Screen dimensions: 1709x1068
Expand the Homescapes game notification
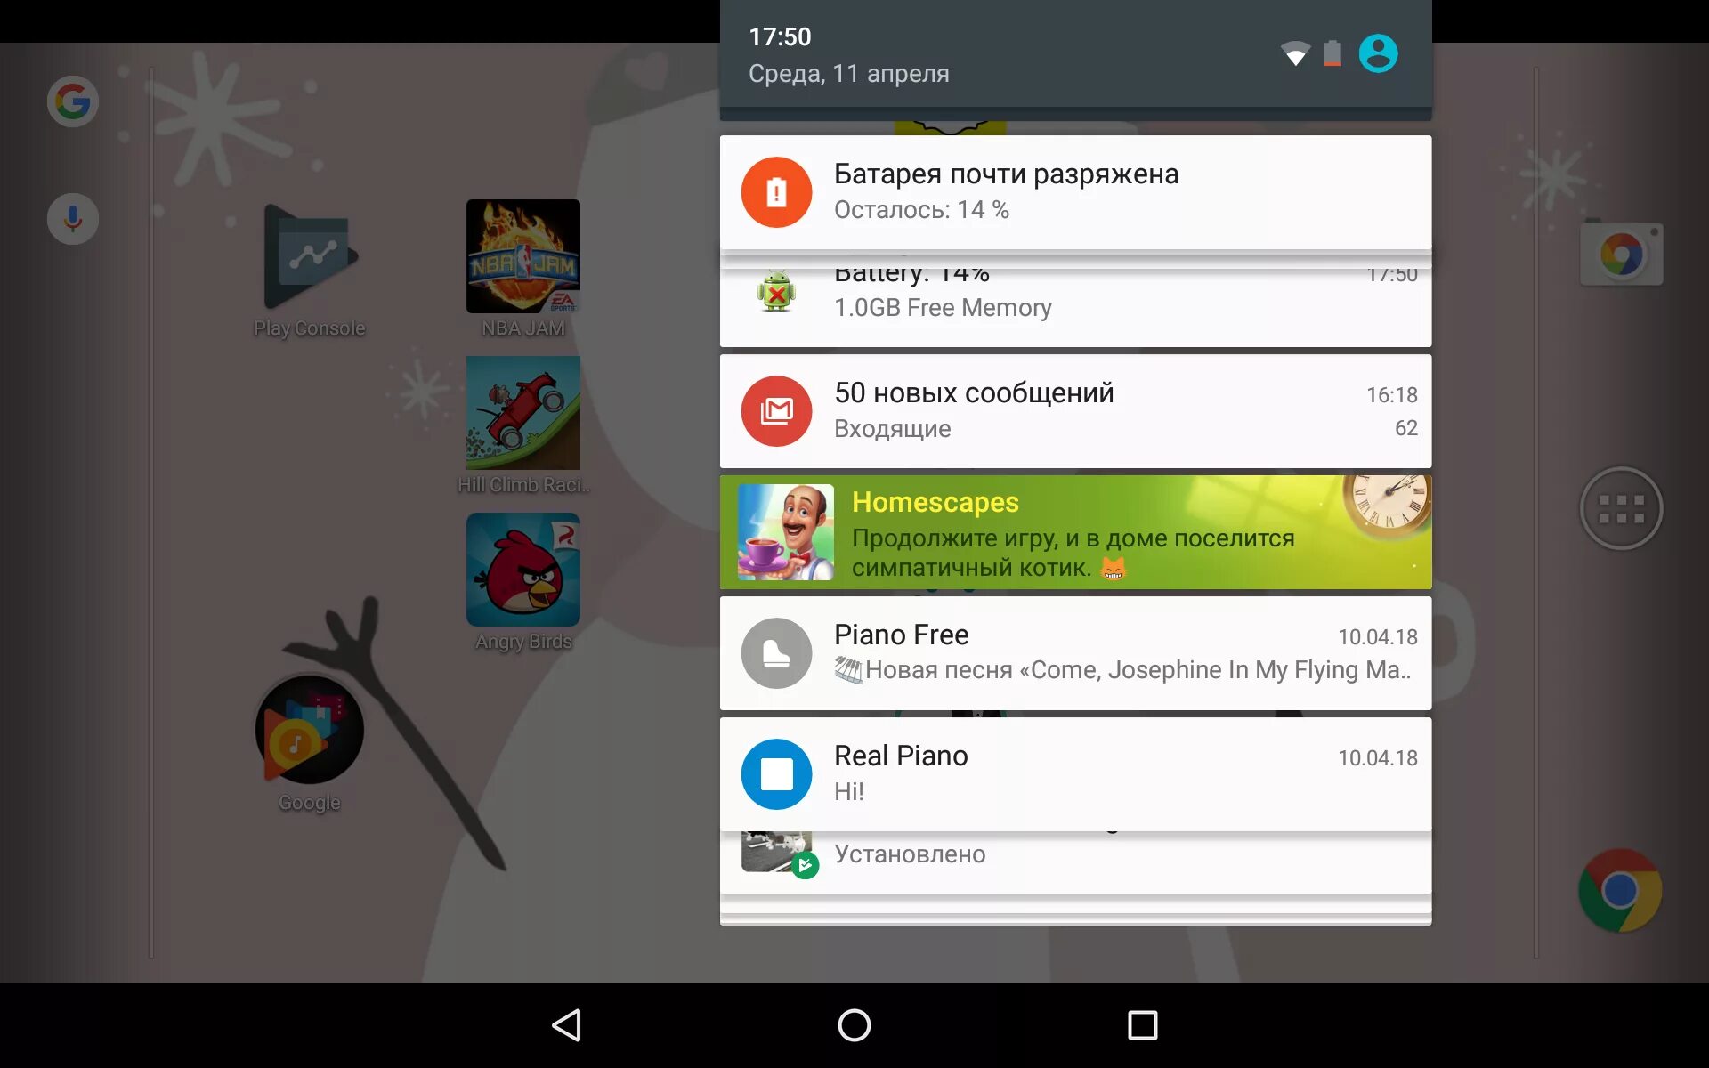(1077, 531)
